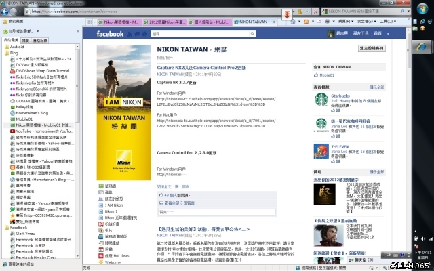Viewport: 434px width, 271px height.
Task: Click the Starbucks logo thumbnail
Action: pos(321,100)
